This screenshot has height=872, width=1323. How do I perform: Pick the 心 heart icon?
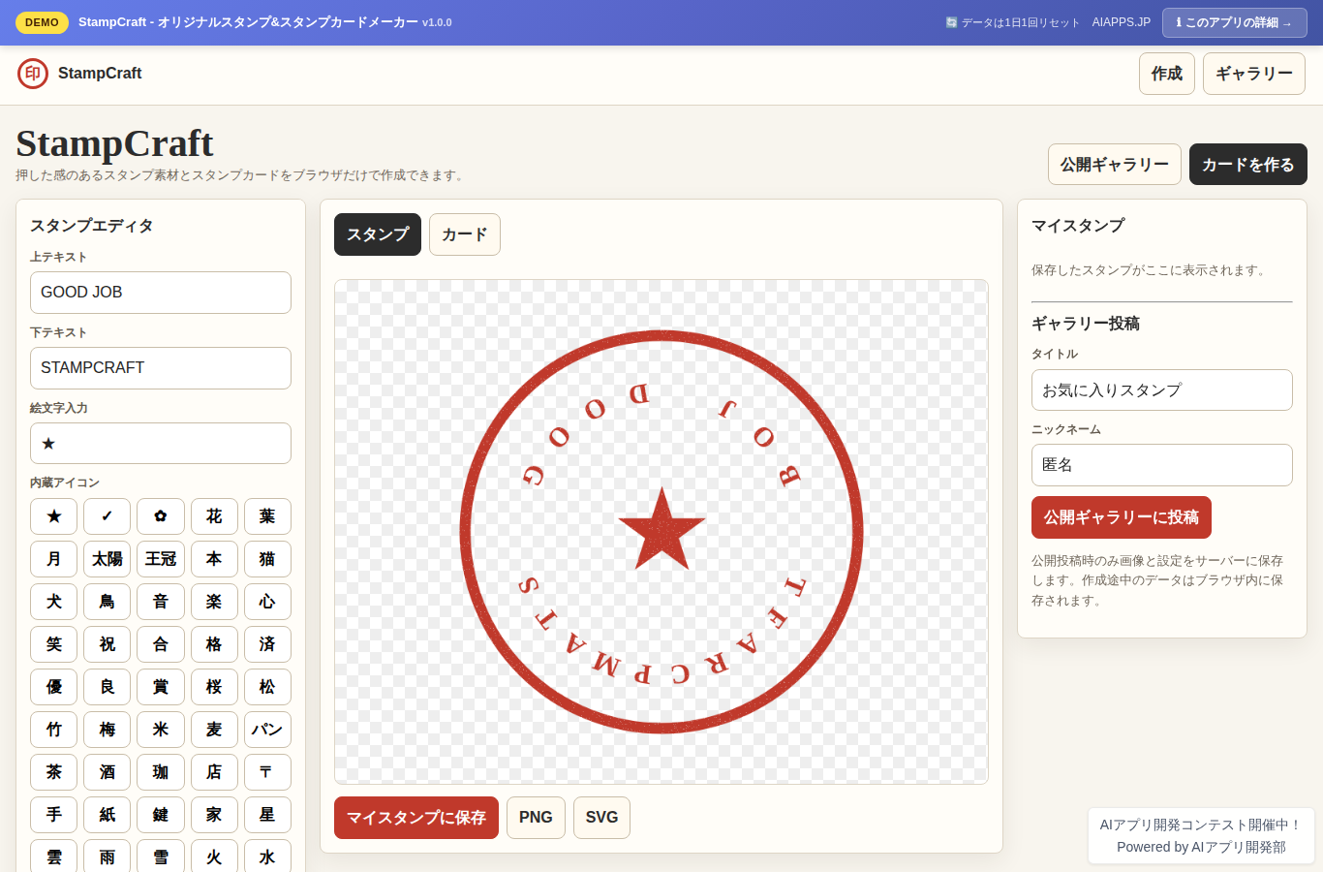tap(267, 602)
